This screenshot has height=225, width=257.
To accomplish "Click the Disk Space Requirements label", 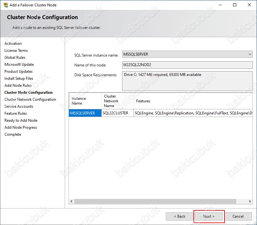I will [96, 75].
